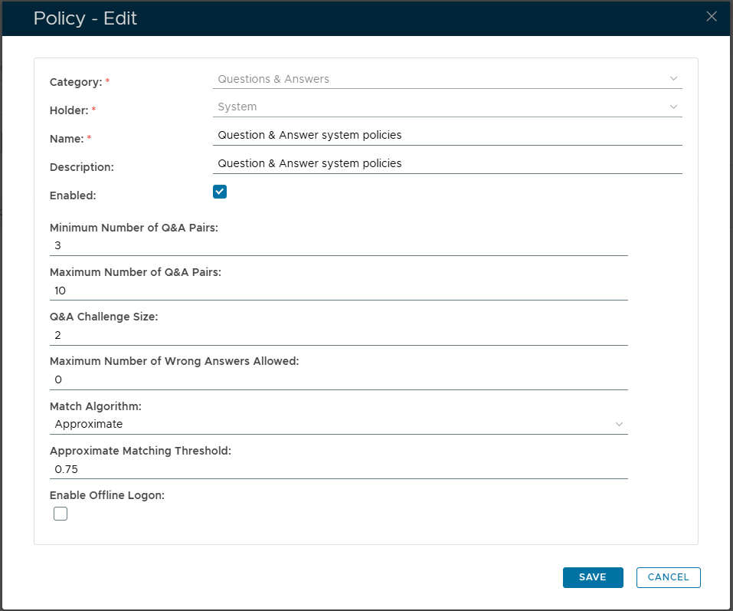
Task: Check the Enable Offline Logon checkbox
Action: tap(61, 514)
